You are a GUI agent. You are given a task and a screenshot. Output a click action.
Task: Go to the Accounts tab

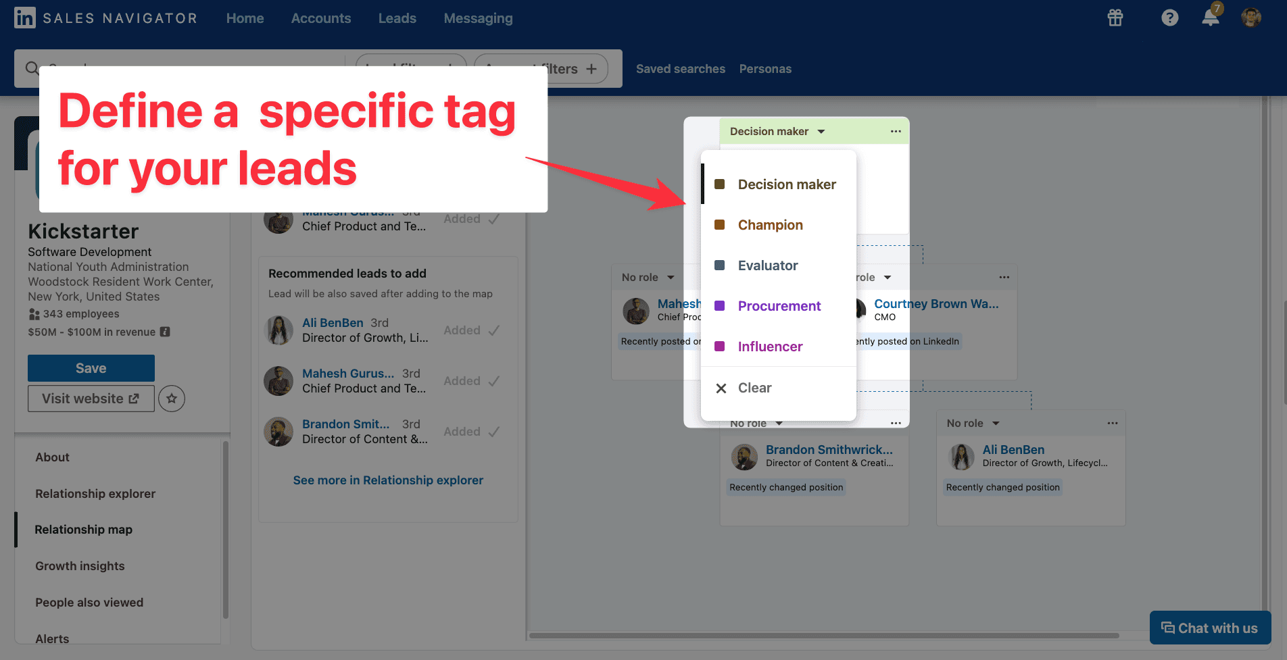pyautogui.click(x=321, y=18)
